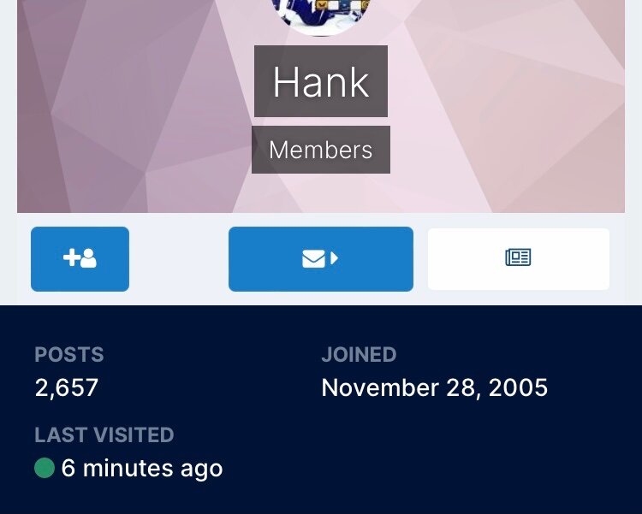Click the JOINED label
This screenshot has width=642, height=514.
(x=359, y=354)
